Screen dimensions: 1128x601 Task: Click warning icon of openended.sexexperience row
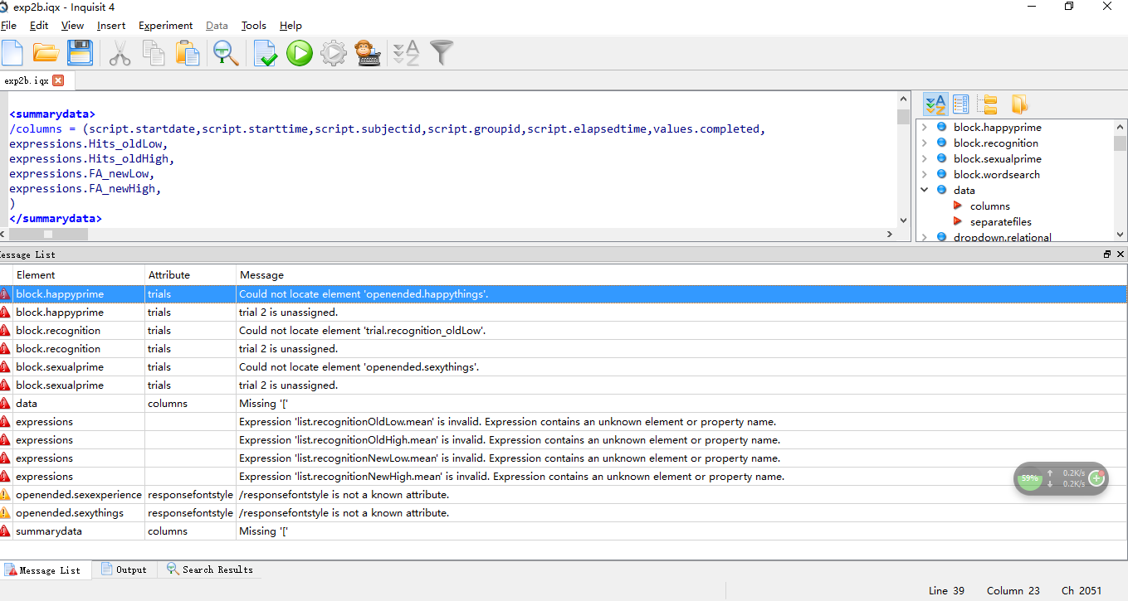click(6, 495)
